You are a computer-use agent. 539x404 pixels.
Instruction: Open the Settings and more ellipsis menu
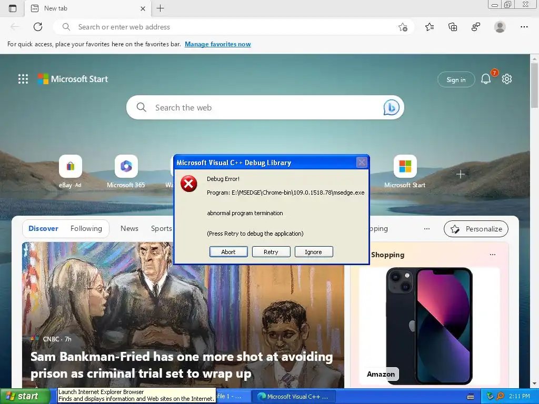point(524,27)
